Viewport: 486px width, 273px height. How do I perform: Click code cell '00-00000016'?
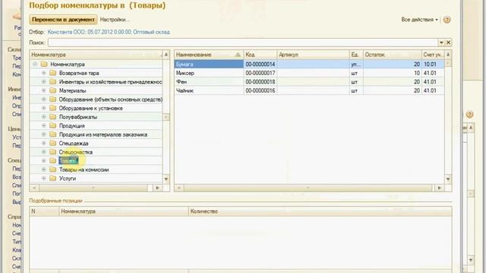click(x=260, y=90)
